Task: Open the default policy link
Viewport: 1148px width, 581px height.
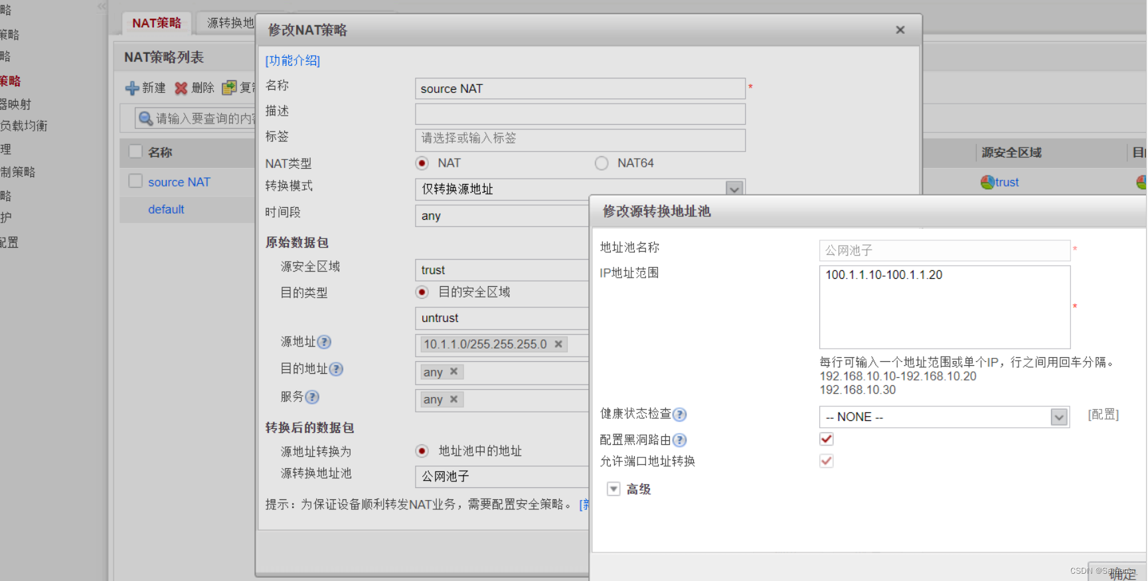Action: coord(166,209)
